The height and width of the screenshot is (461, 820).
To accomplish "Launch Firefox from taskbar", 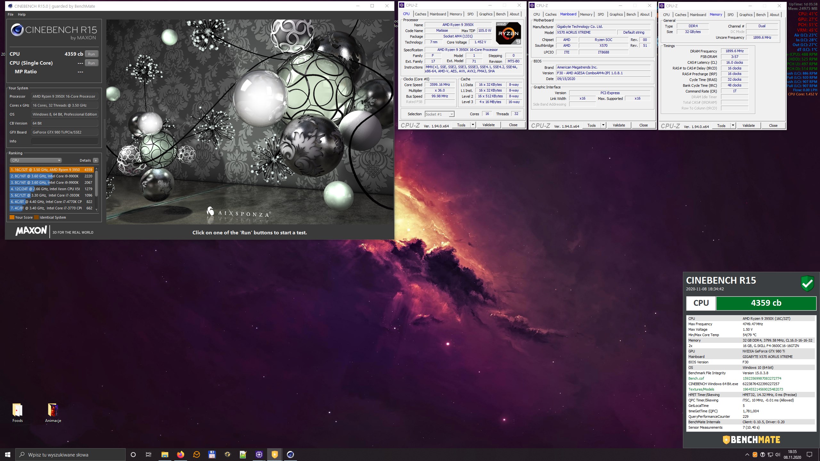I will pos(181,455).
